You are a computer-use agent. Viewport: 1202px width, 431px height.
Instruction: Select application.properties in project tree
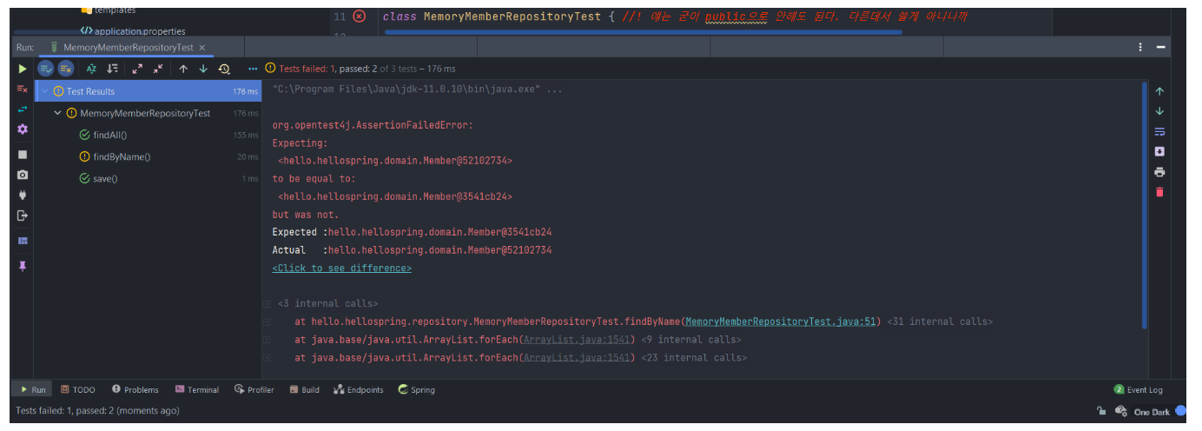coord(132,30)
